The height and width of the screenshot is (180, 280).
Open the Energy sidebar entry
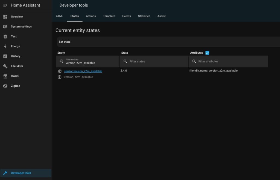26,47
